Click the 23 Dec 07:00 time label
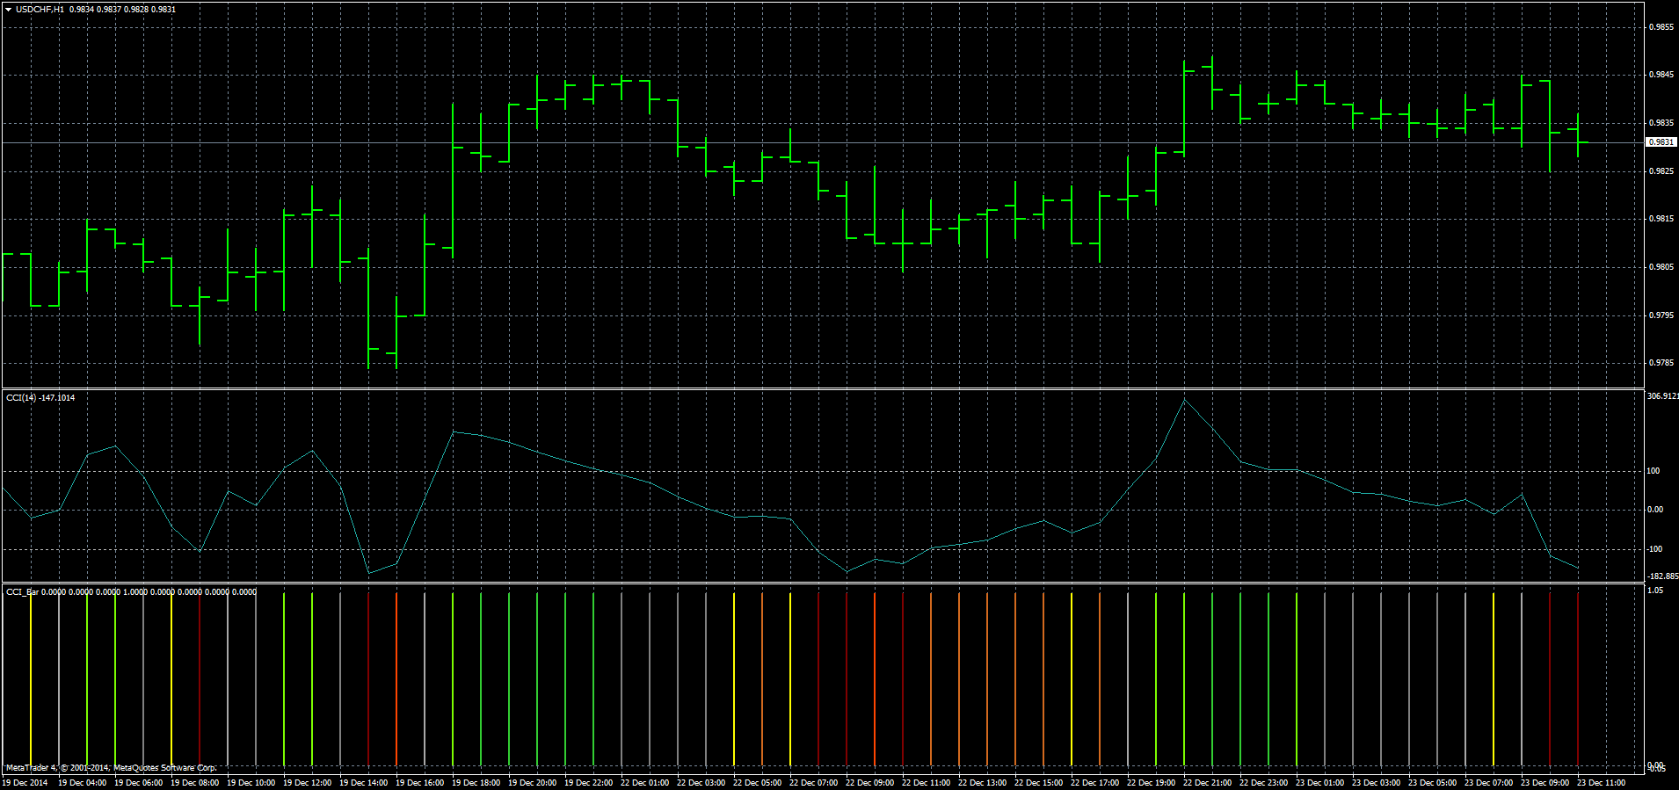1679x790 pixels. tap(1488, 782)
